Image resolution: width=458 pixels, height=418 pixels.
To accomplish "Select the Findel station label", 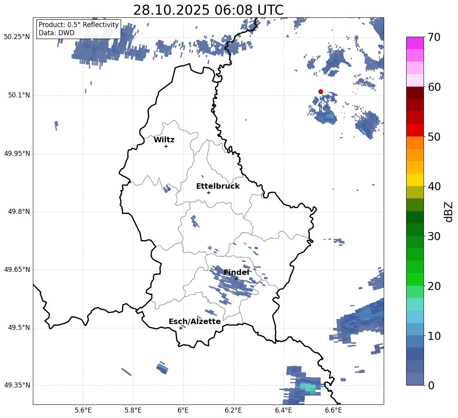I will point(236,272).
